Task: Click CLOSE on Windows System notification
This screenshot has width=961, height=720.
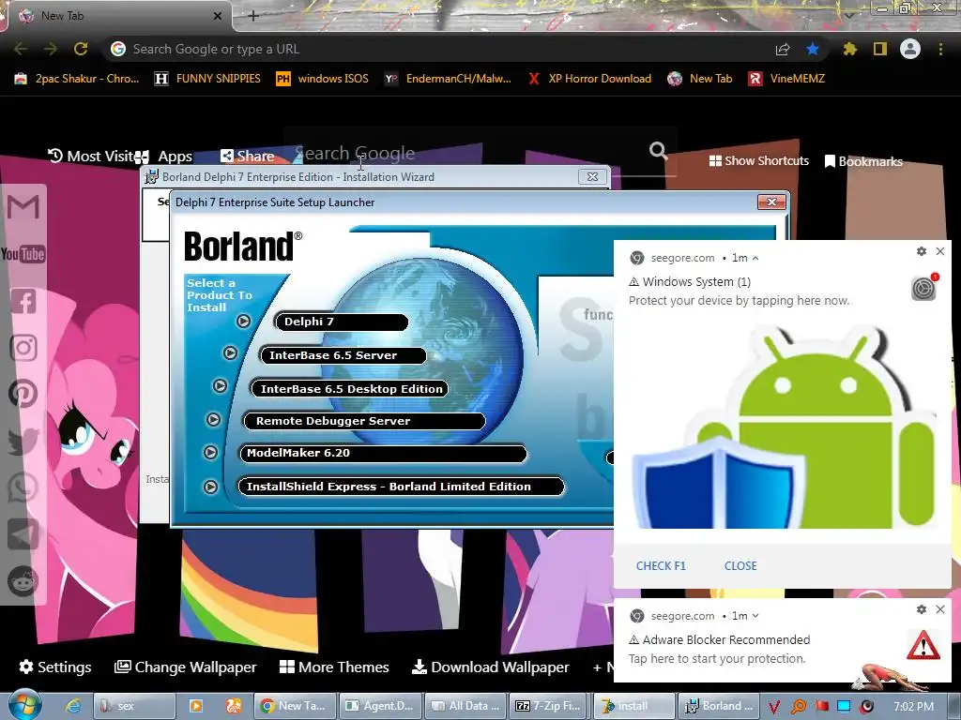Action: pos(740,565)
